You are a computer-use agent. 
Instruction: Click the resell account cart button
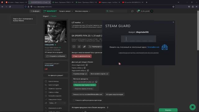click(x=95, y=47)
